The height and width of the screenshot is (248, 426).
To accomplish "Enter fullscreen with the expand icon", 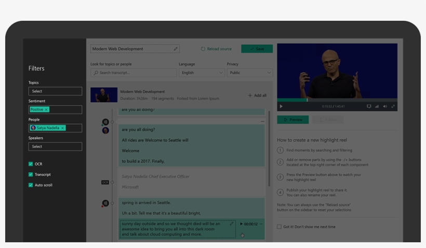I will [x=393, y=106].
